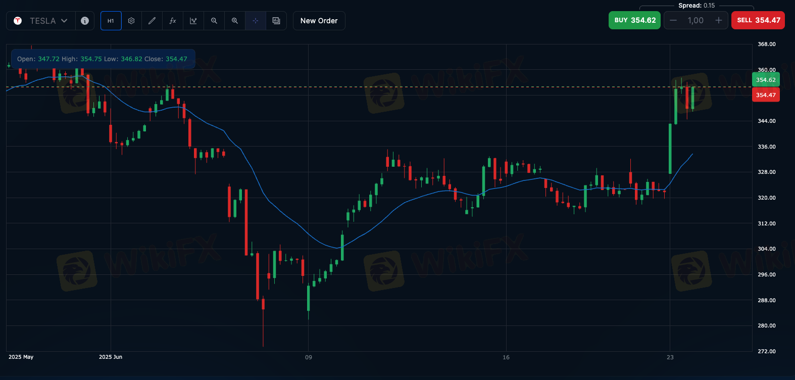
Task: Click the 296.00 price axis label
Action: pyautogui.click(x=767, y=275)
